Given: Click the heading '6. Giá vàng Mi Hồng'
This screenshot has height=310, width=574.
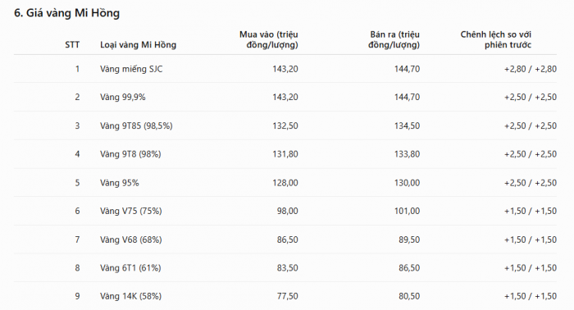Looking at the screenshot, I should click(66, 13).
